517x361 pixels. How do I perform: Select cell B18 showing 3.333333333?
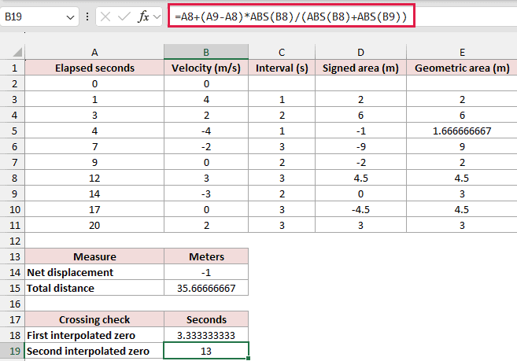(206, 335)
